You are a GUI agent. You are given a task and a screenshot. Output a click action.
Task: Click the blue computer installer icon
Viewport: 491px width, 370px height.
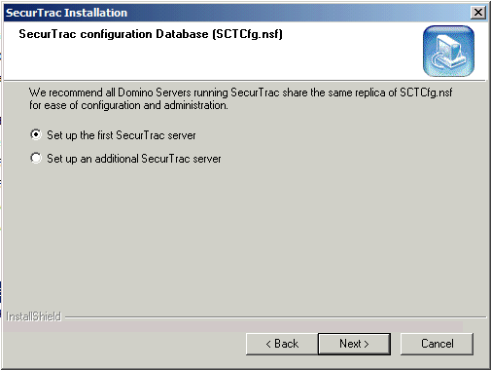pyautogui.click(x=448, y=51)
